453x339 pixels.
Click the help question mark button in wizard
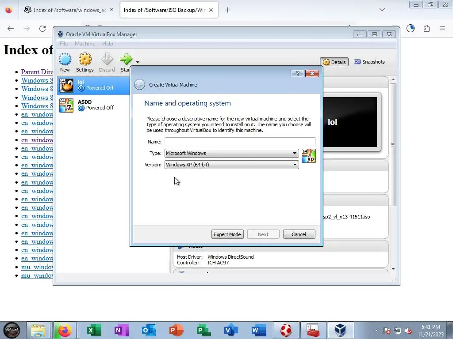click(x=297, y=74)
